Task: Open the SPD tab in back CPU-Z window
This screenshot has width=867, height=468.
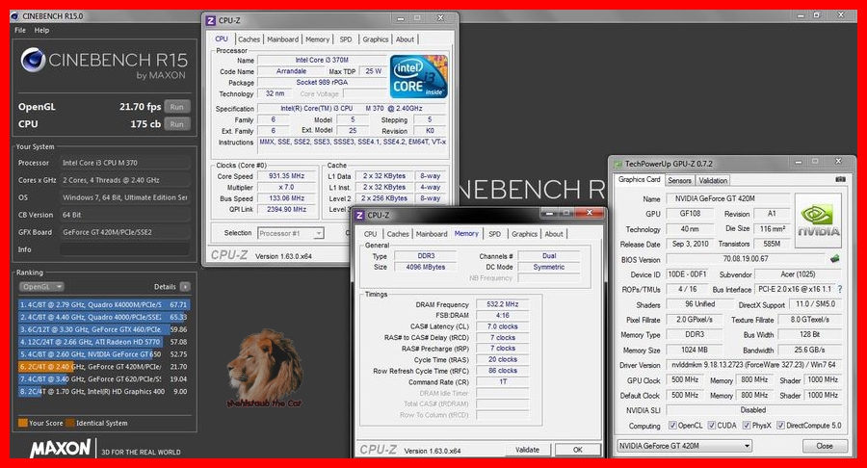Action: click(x=346, y=39)
